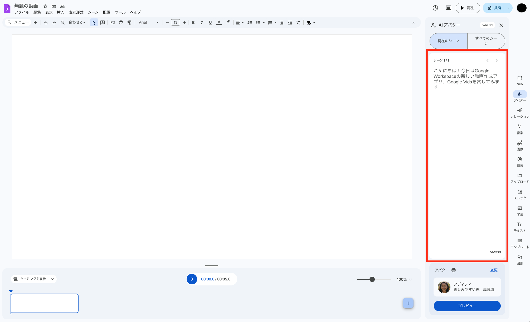Open the numbered list dropdown arrow

point(275,23)
